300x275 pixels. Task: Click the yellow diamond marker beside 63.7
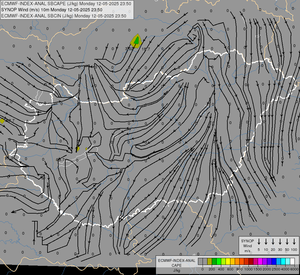[x=2, y=121]
